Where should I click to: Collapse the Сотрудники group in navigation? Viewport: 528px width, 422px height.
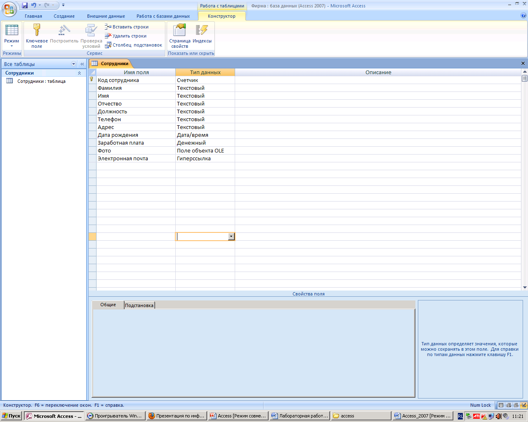[x=79, y=73]
